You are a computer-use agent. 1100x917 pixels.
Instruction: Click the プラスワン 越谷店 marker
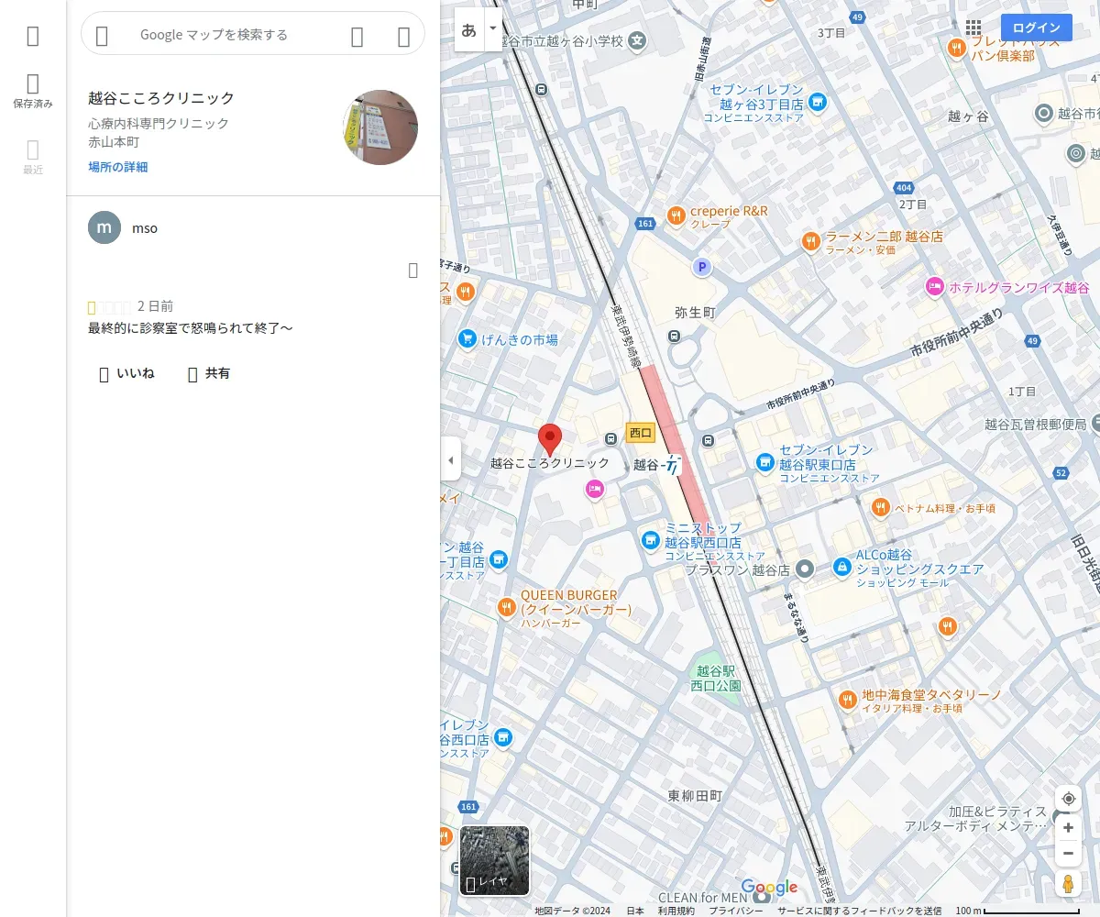(x=805, y=569)
